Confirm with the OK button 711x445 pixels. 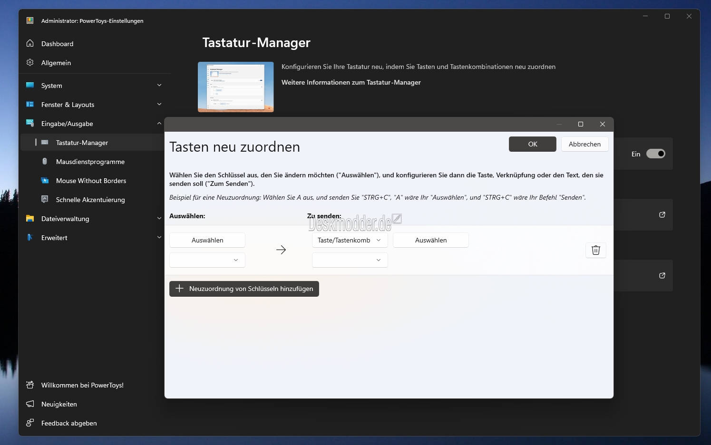533,144
